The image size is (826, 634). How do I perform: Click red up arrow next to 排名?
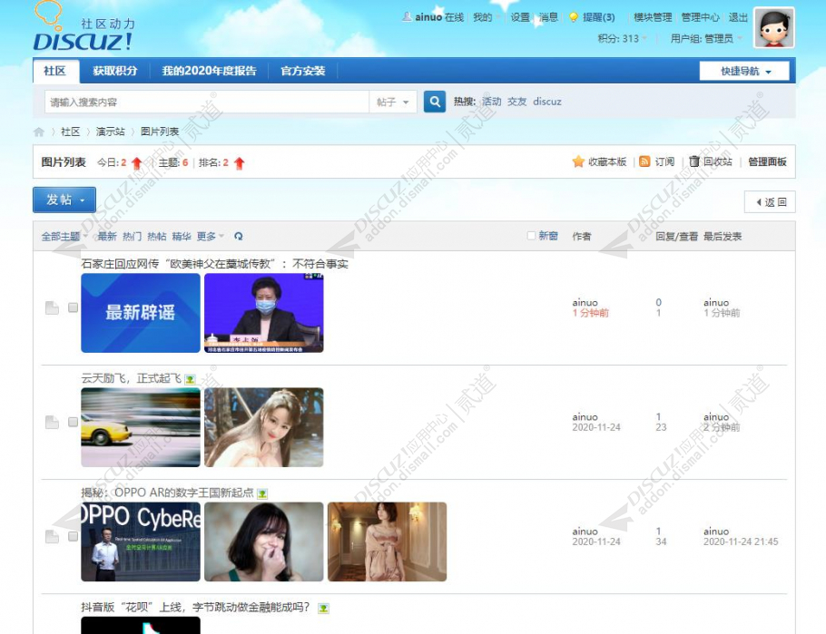point(239,163)
